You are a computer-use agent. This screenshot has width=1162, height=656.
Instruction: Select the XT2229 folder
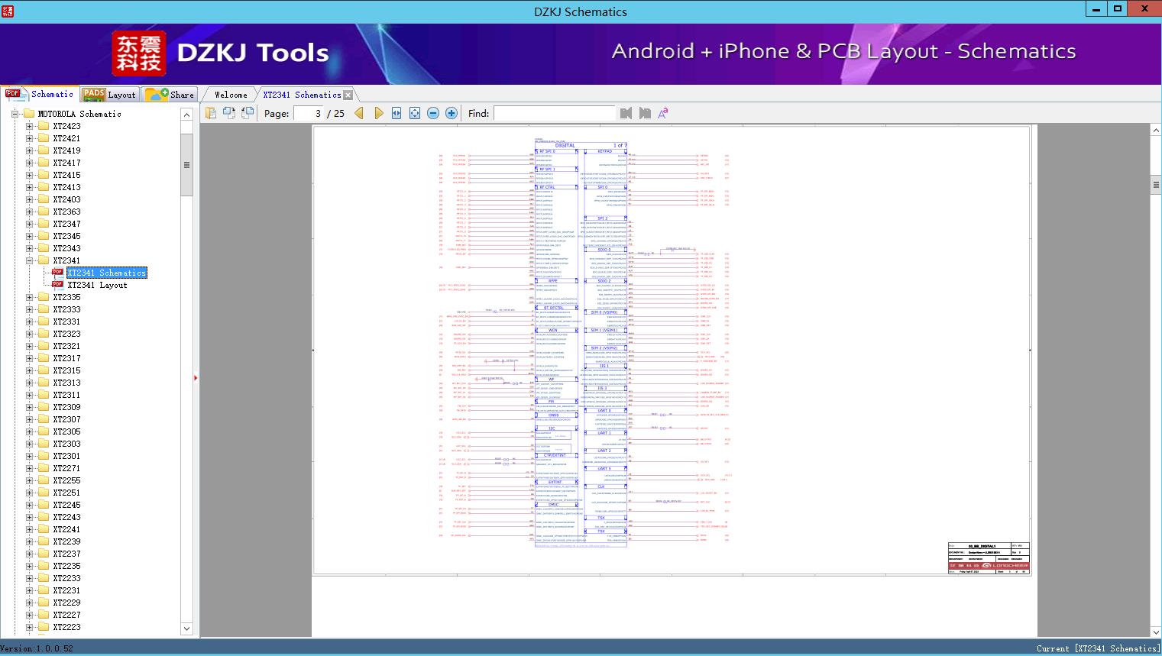[x=66, y=603]
